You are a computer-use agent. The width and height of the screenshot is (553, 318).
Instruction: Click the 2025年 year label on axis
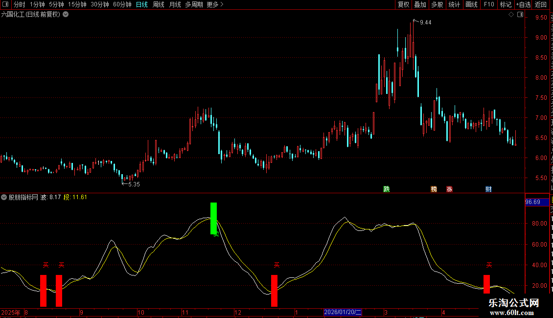[11, 313]
